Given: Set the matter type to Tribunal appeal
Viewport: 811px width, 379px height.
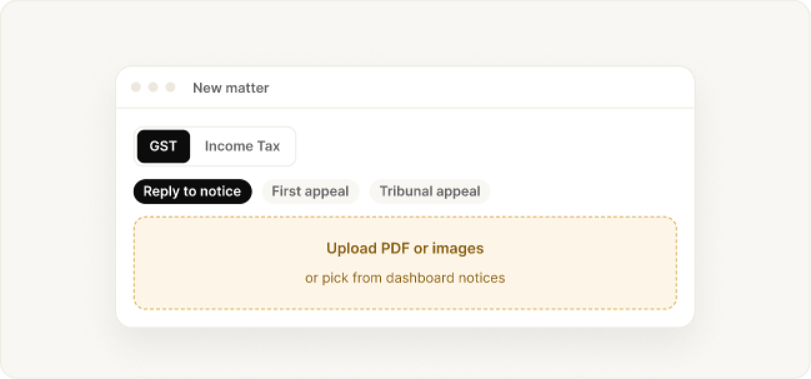Looking at the screenshot, I should (430, 191).
